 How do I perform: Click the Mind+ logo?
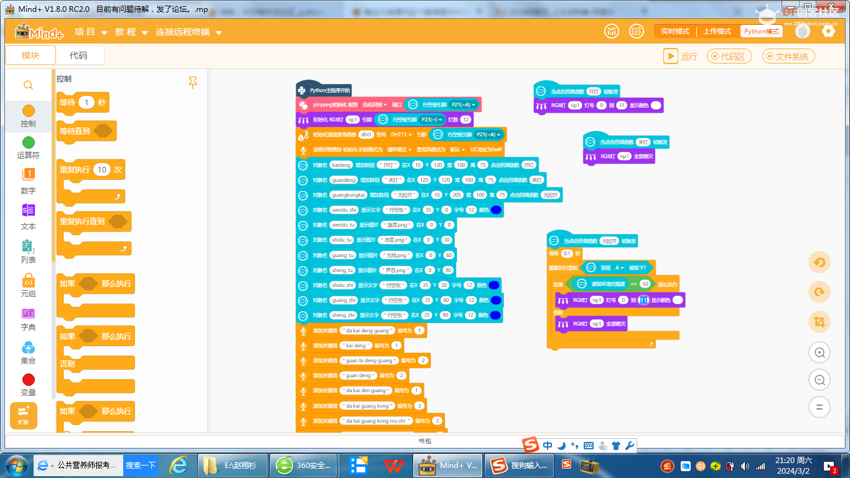pos(39,32)
